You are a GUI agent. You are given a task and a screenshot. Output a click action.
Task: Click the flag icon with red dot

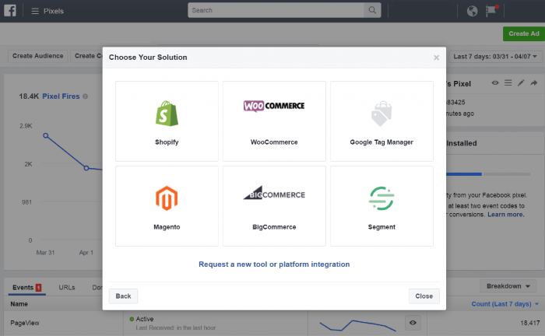pos(491,10)
